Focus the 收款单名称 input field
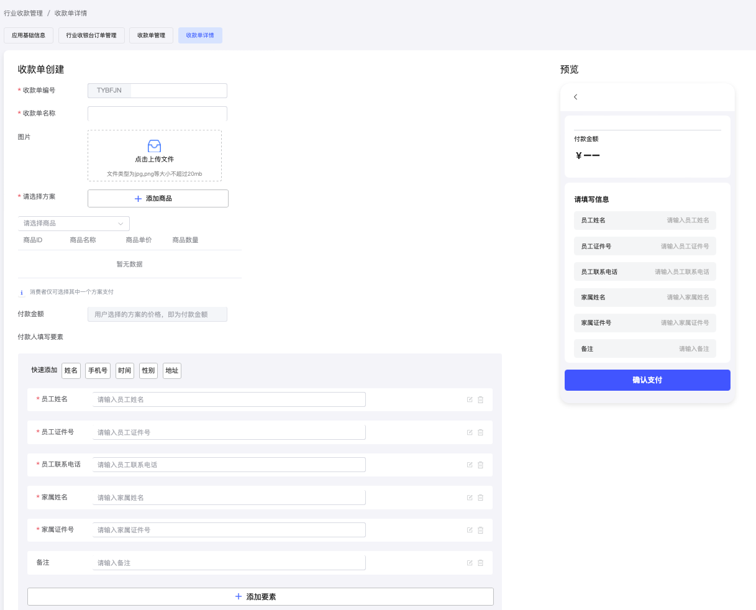756x610 pixels. (157, 114)
